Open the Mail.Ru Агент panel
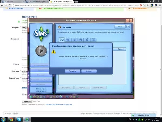 144,115
